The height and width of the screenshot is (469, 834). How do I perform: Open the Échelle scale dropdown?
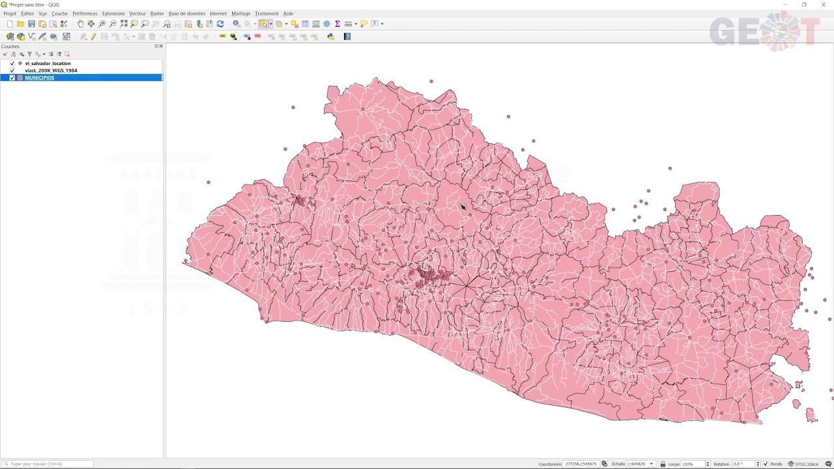click(651, 464)
